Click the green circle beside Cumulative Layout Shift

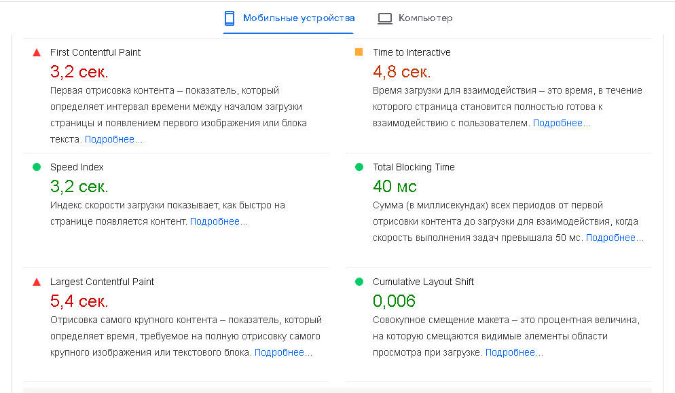(x=359, y=282)
